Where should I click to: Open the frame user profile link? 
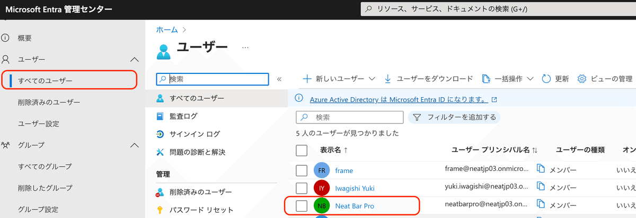coord(344,170)
